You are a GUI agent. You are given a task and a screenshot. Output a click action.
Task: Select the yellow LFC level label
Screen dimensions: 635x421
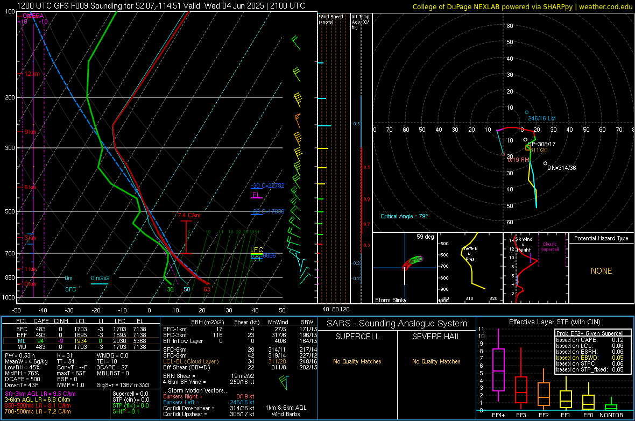256,250
